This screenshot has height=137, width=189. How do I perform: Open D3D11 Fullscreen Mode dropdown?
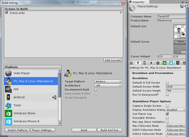(176, 134)
